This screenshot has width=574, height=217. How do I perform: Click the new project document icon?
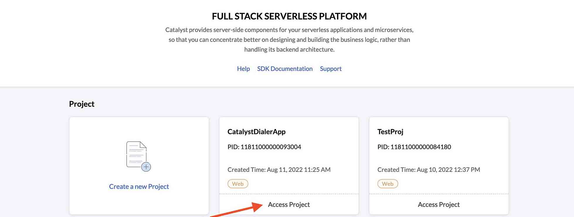(136, 155)
